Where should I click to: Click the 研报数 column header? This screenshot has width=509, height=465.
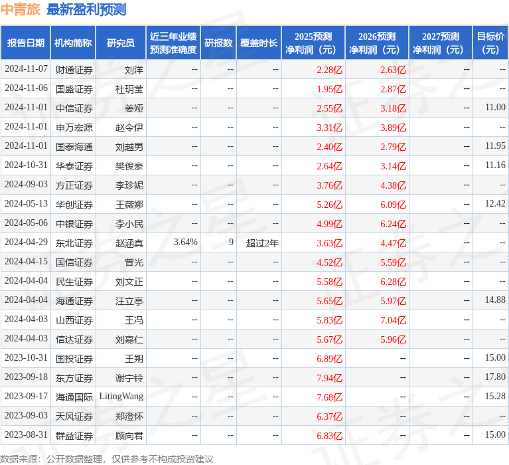click(x=218, y=43)
